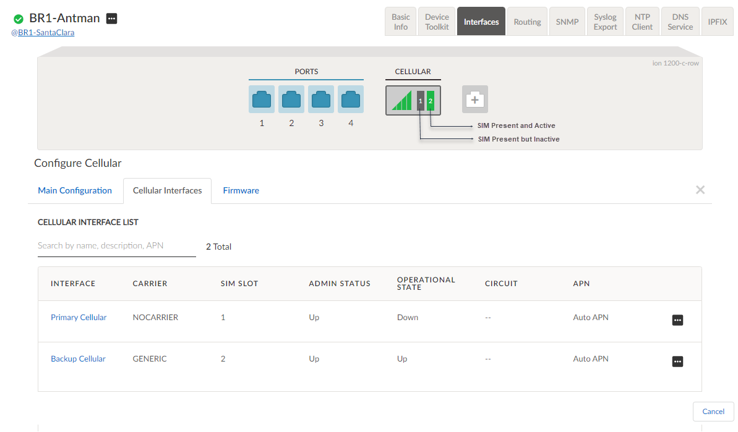Open the ellipsis menu beside BR1-Antman title
The width and height of the screenshot is (738, 432).
coord(111,19)
